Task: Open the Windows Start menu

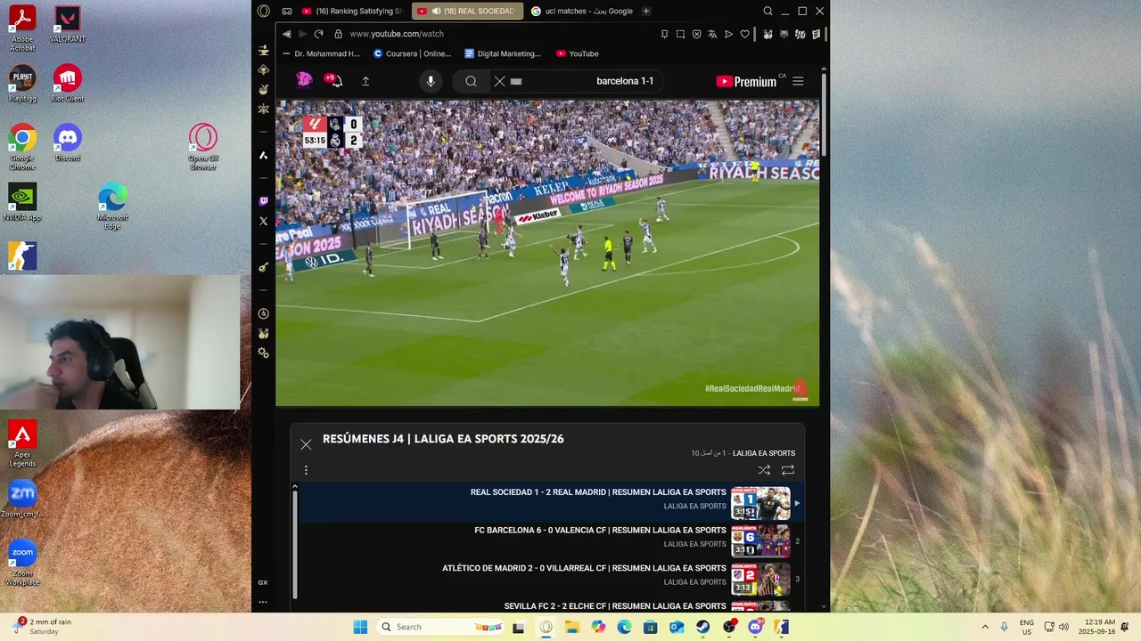Action: click(x=360, y=627)
